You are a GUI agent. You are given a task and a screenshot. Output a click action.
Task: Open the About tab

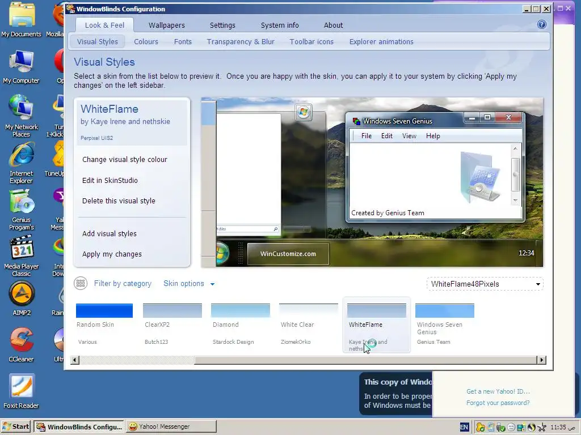pyautogui.click(x=334, y=25)
